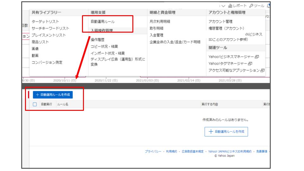304x171 pixels.
Task: Open the 利用規約 footer link
Action: tap(171, 151)
